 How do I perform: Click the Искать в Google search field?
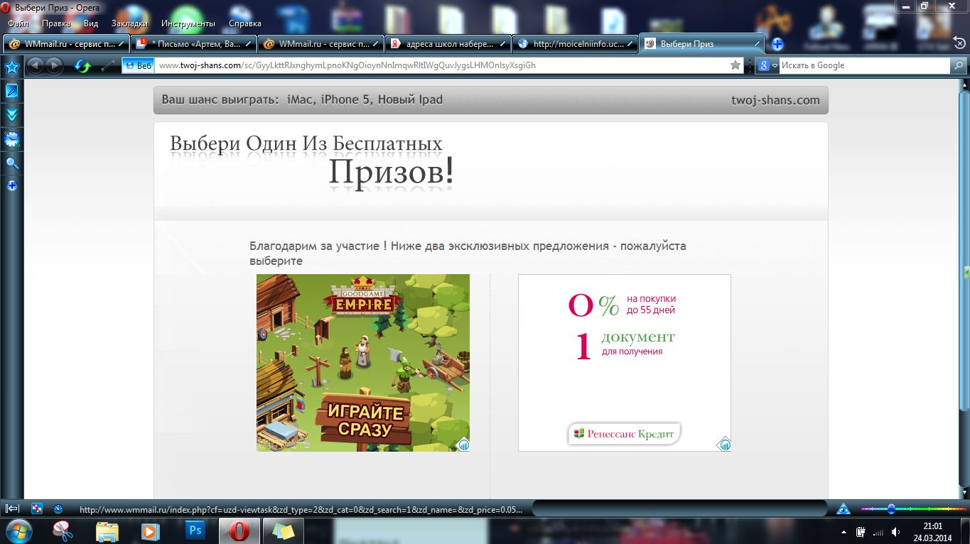(864, 65)
